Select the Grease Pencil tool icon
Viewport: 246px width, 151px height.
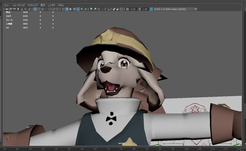[x=29, y=9]
